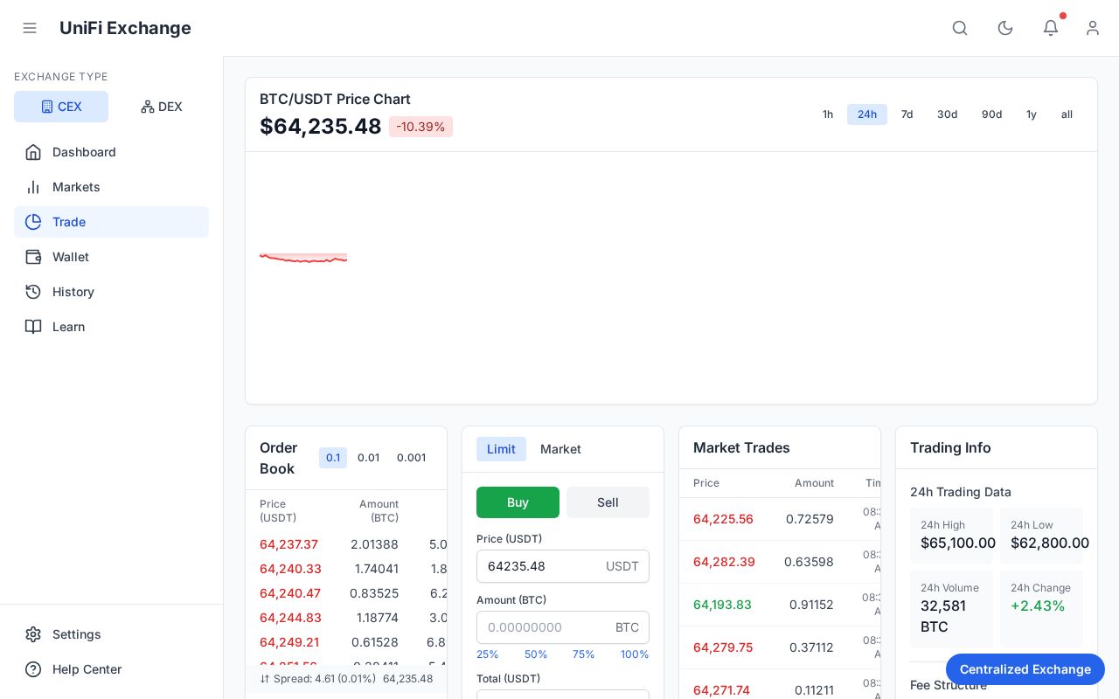1119x699 pixels.
Task: Click the 24h Volume 32,581 BTC value
Action: 943,616
